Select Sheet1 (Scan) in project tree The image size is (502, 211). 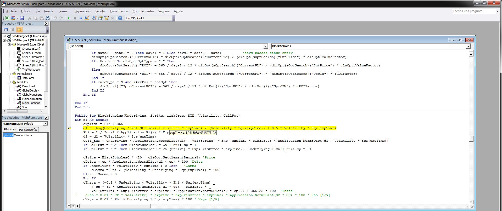[31, 49]
